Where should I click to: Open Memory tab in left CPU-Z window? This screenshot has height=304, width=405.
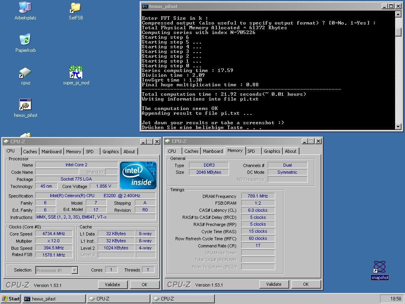pos(73,152)
